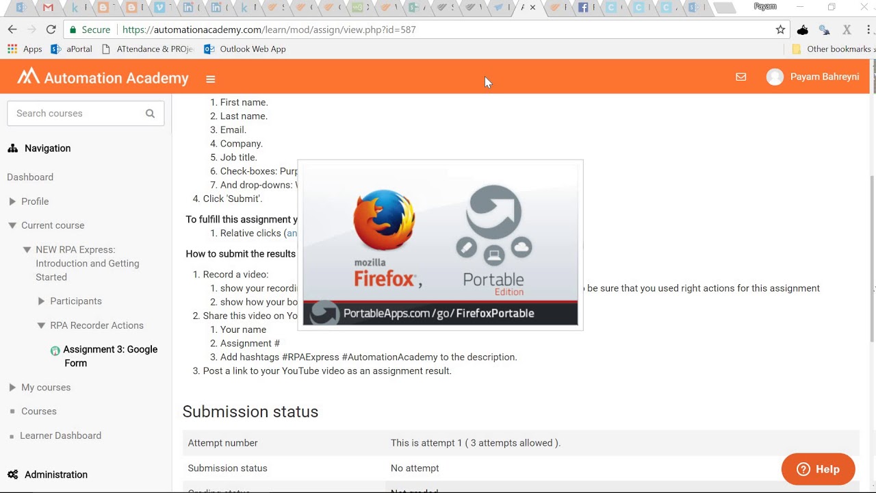This screenshot has width=876, height=493.
Task: Reload the current page
Action: (51, 29)
